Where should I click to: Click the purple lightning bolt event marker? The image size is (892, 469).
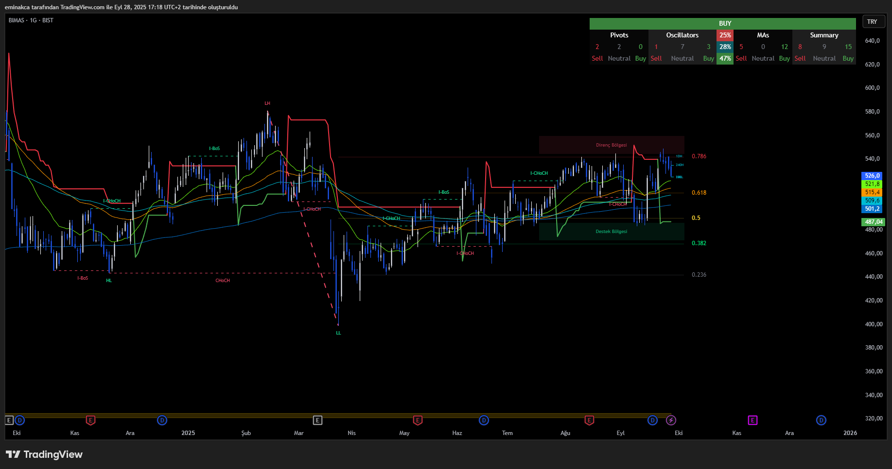(671, 420)
